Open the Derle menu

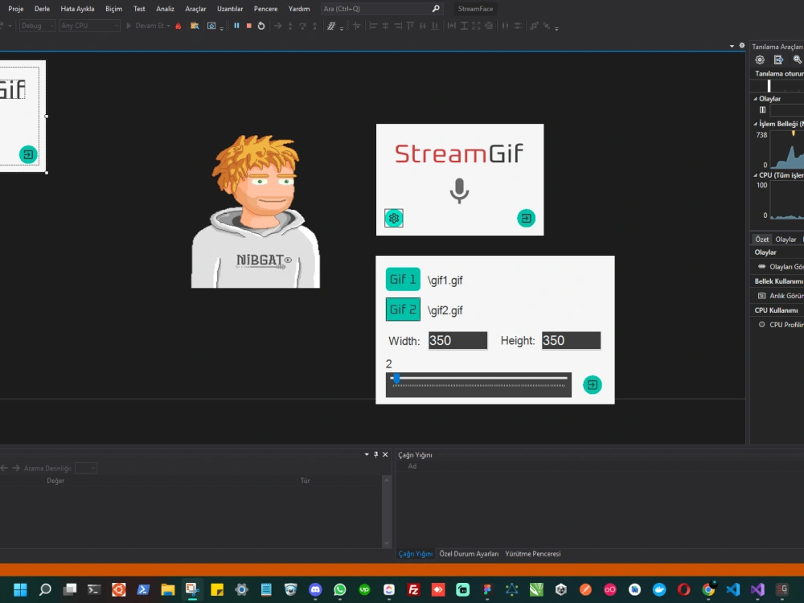42,9
